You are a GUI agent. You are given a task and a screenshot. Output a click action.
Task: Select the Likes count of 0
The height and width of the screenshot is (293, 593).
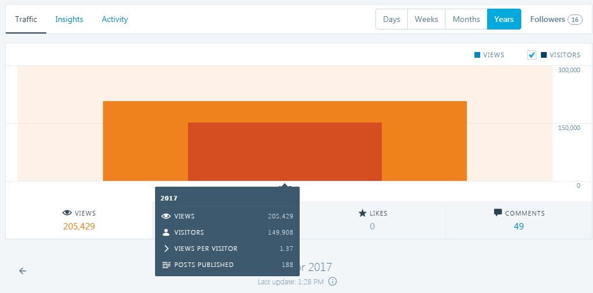[372, 227]
